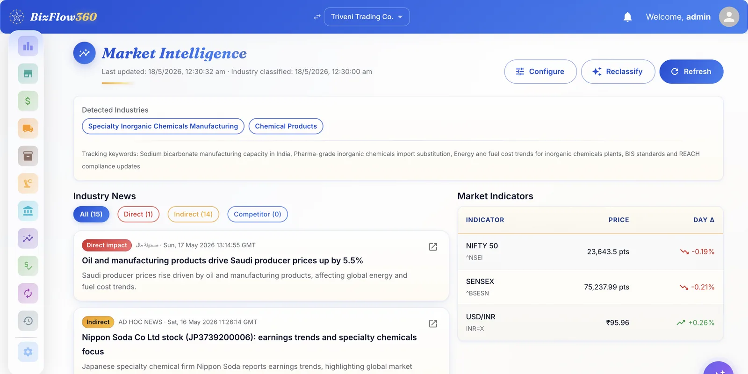Screen dimensions: 748x374
Task: Click the Direct impact badge
Action: tap(107, 245)
